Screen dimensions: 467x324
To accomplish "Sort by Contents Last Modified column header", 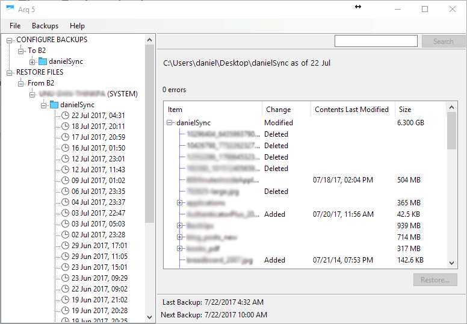I will pos(353,110).
